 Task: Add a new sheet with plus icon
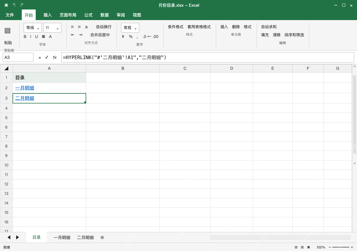pyautogui.click(x=102, y=237)
